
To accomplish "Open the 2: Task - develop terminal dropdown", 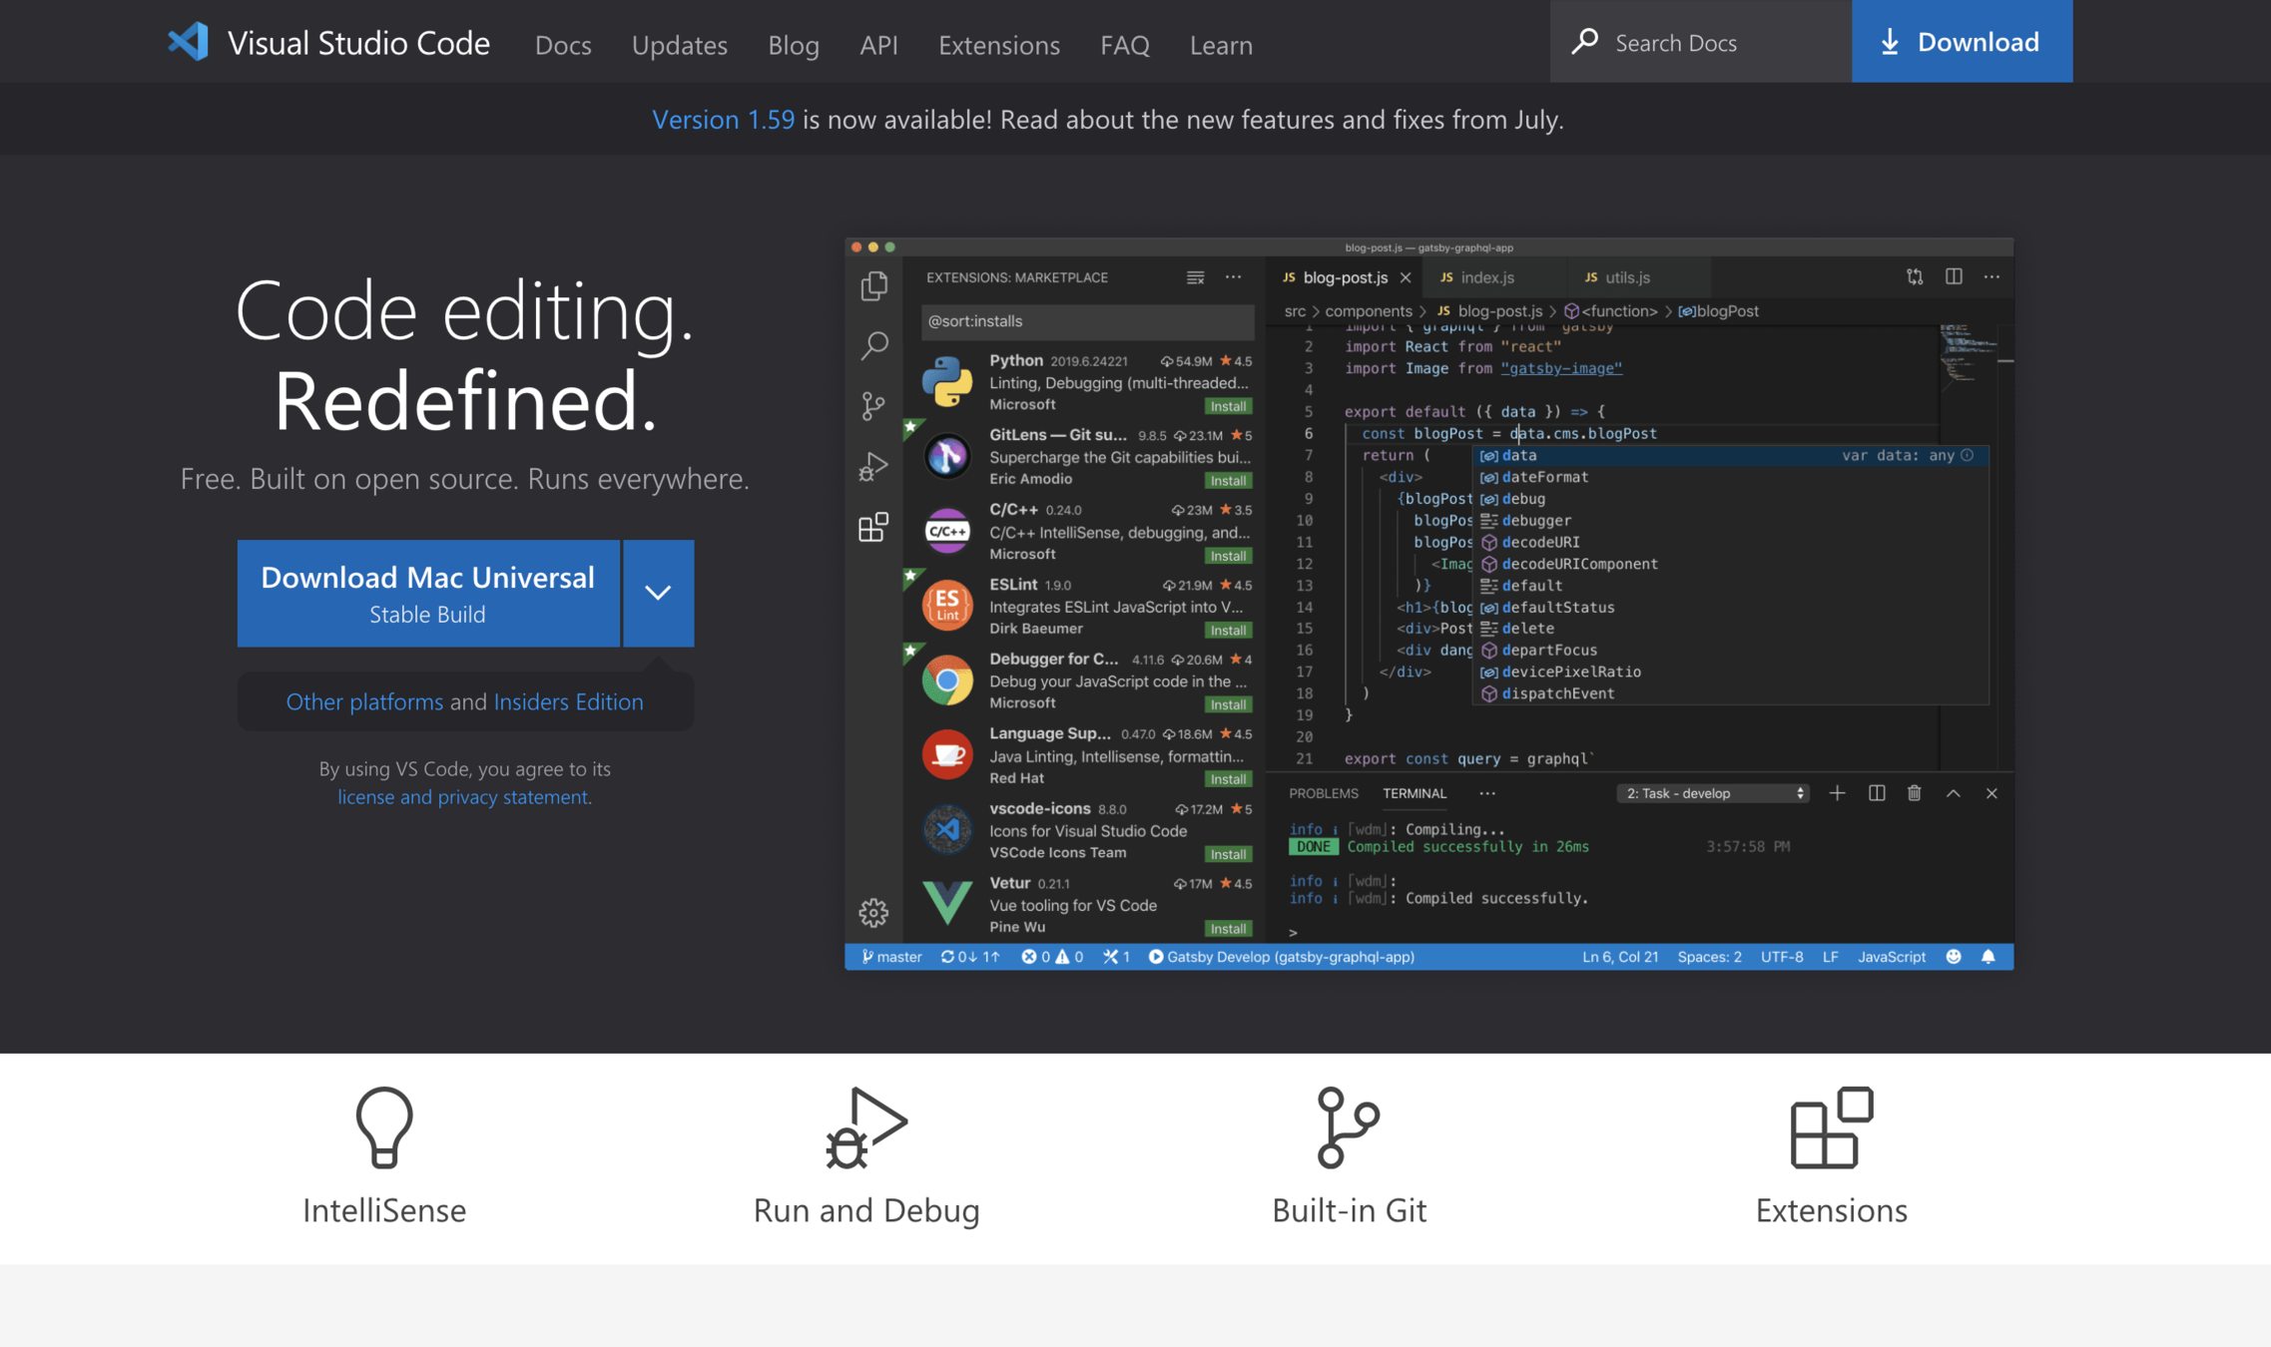I will click(1713, 793).
